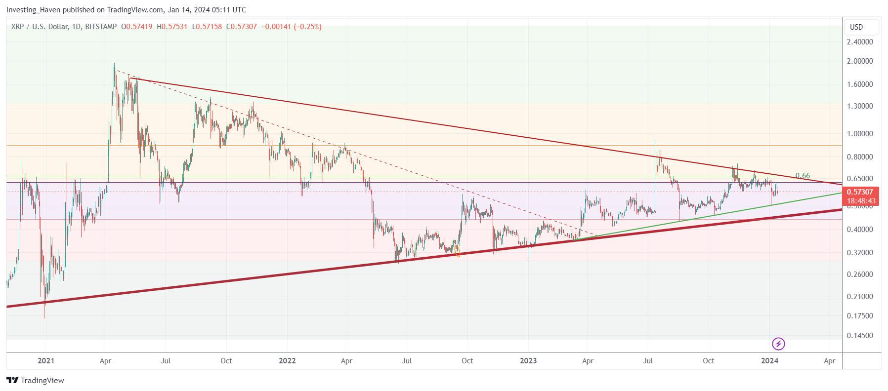Click the 2021 year label on time axis

46,361
